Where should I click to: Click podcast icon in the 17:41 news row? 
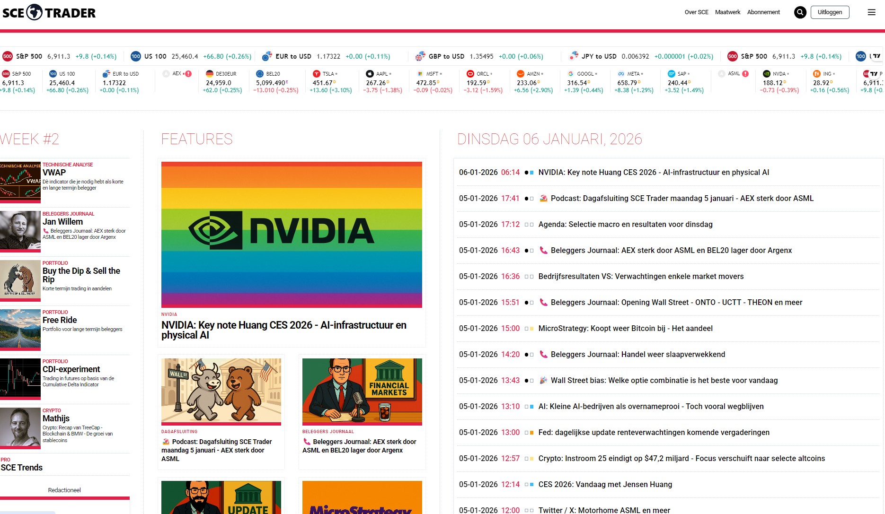click(544, 198)
